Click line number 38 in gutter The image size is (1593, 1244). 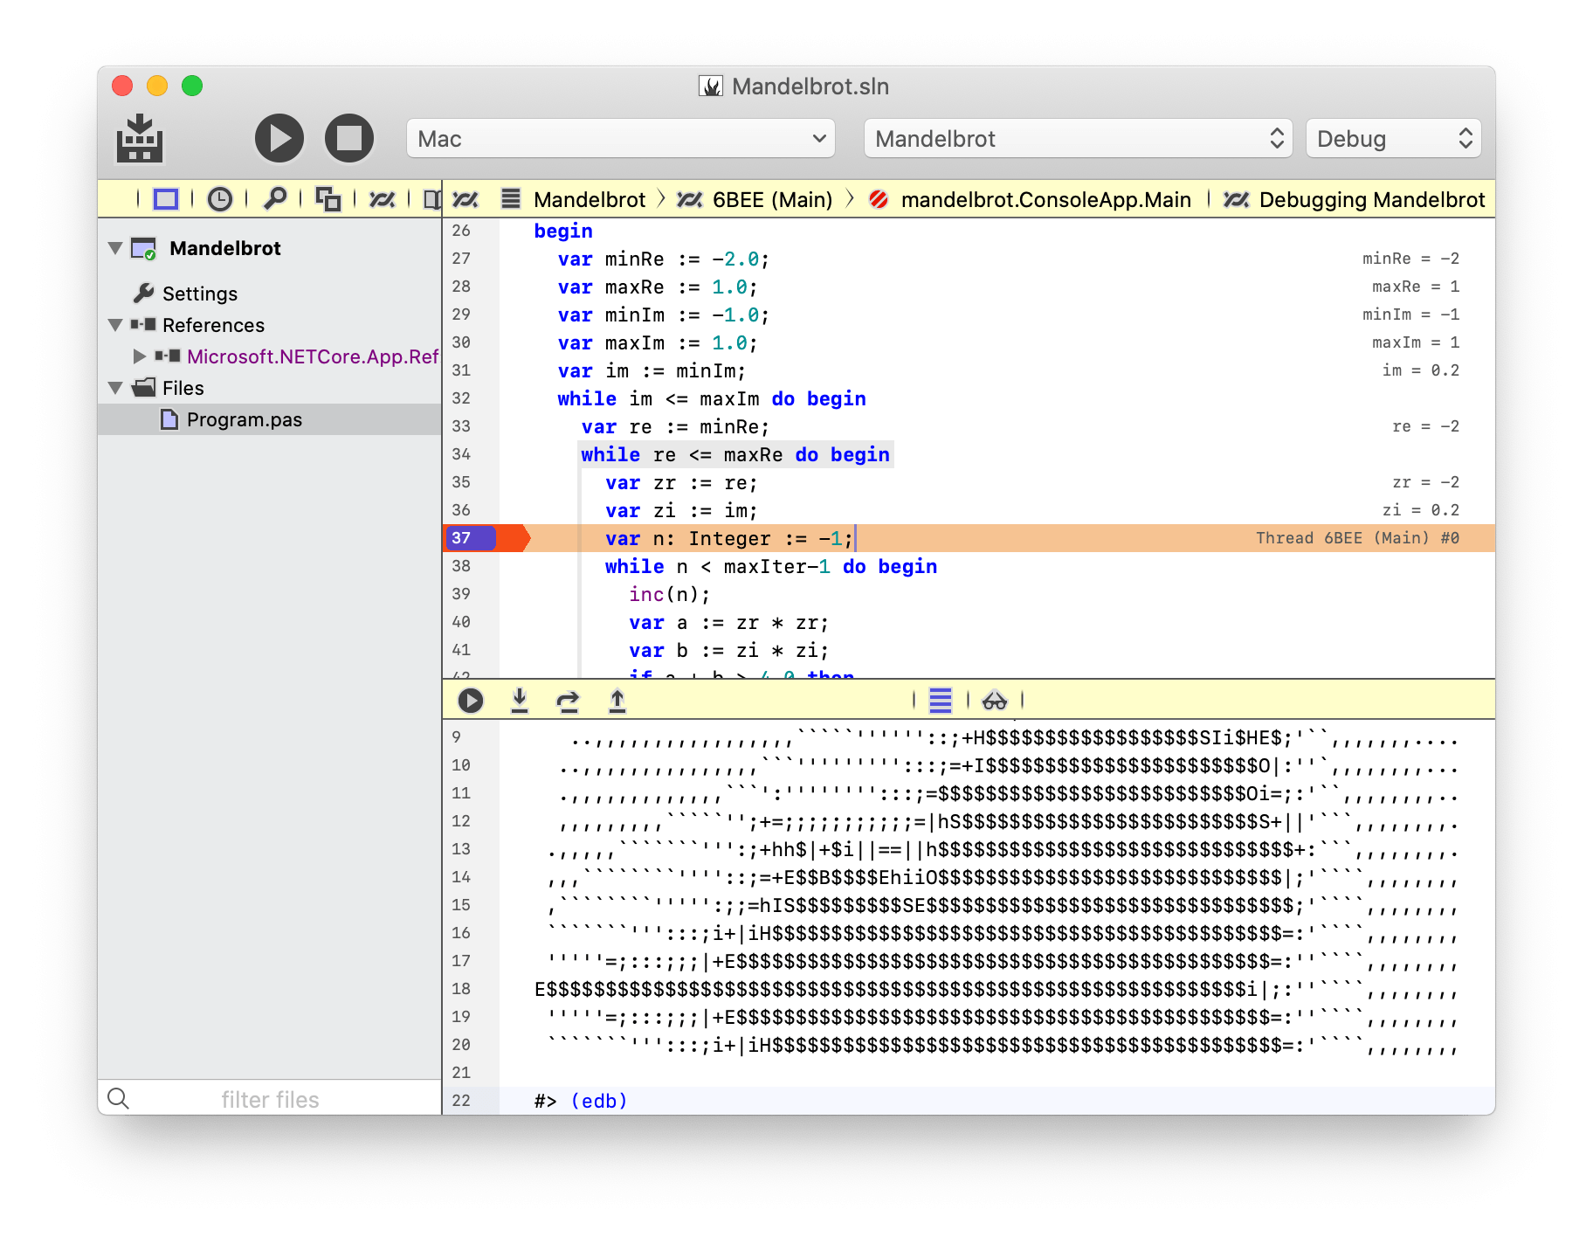tap(461, 566)
